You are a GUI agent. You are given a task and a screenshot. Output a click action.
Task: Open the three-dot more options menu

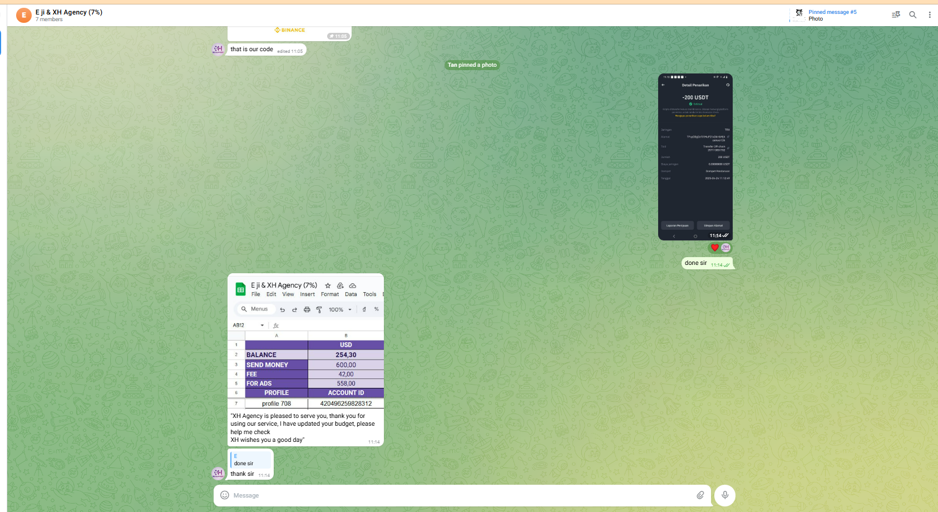point(930,15)
